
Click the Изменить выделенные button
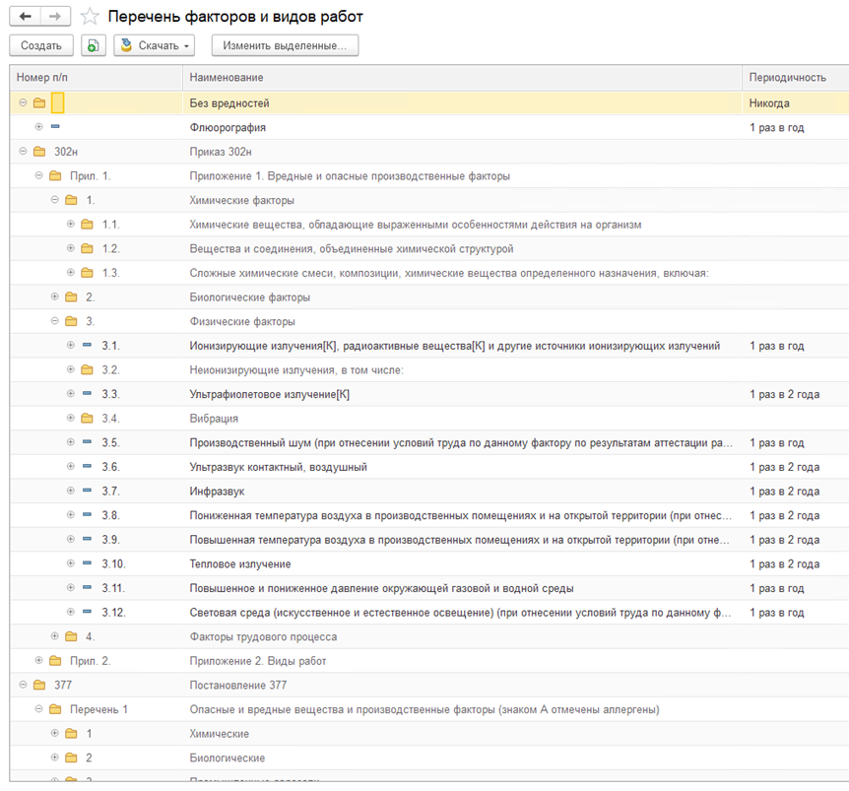[285, 45]
